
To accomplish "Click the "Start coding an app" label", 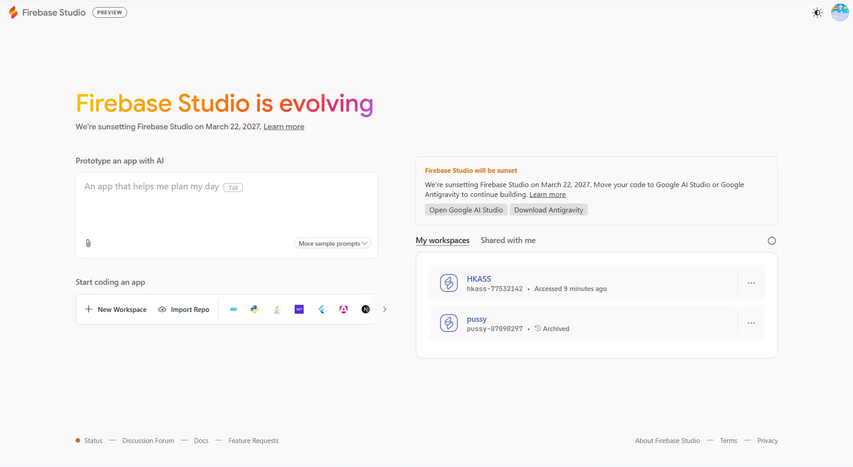I will pos(110,282).
